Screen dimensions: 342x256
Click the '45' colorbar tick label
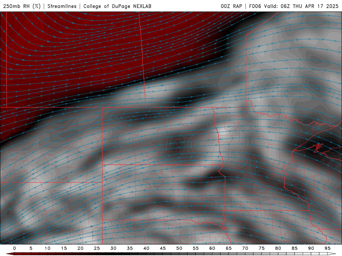point(163,248)
